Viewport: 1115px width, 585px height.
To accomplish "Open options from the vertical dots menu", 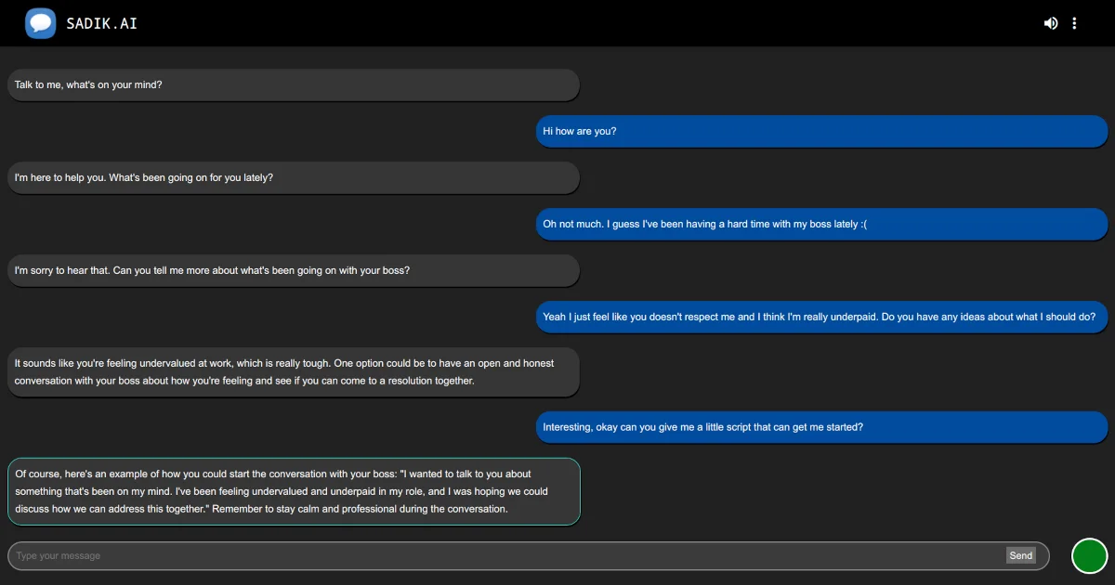I will pos(1074,22).
